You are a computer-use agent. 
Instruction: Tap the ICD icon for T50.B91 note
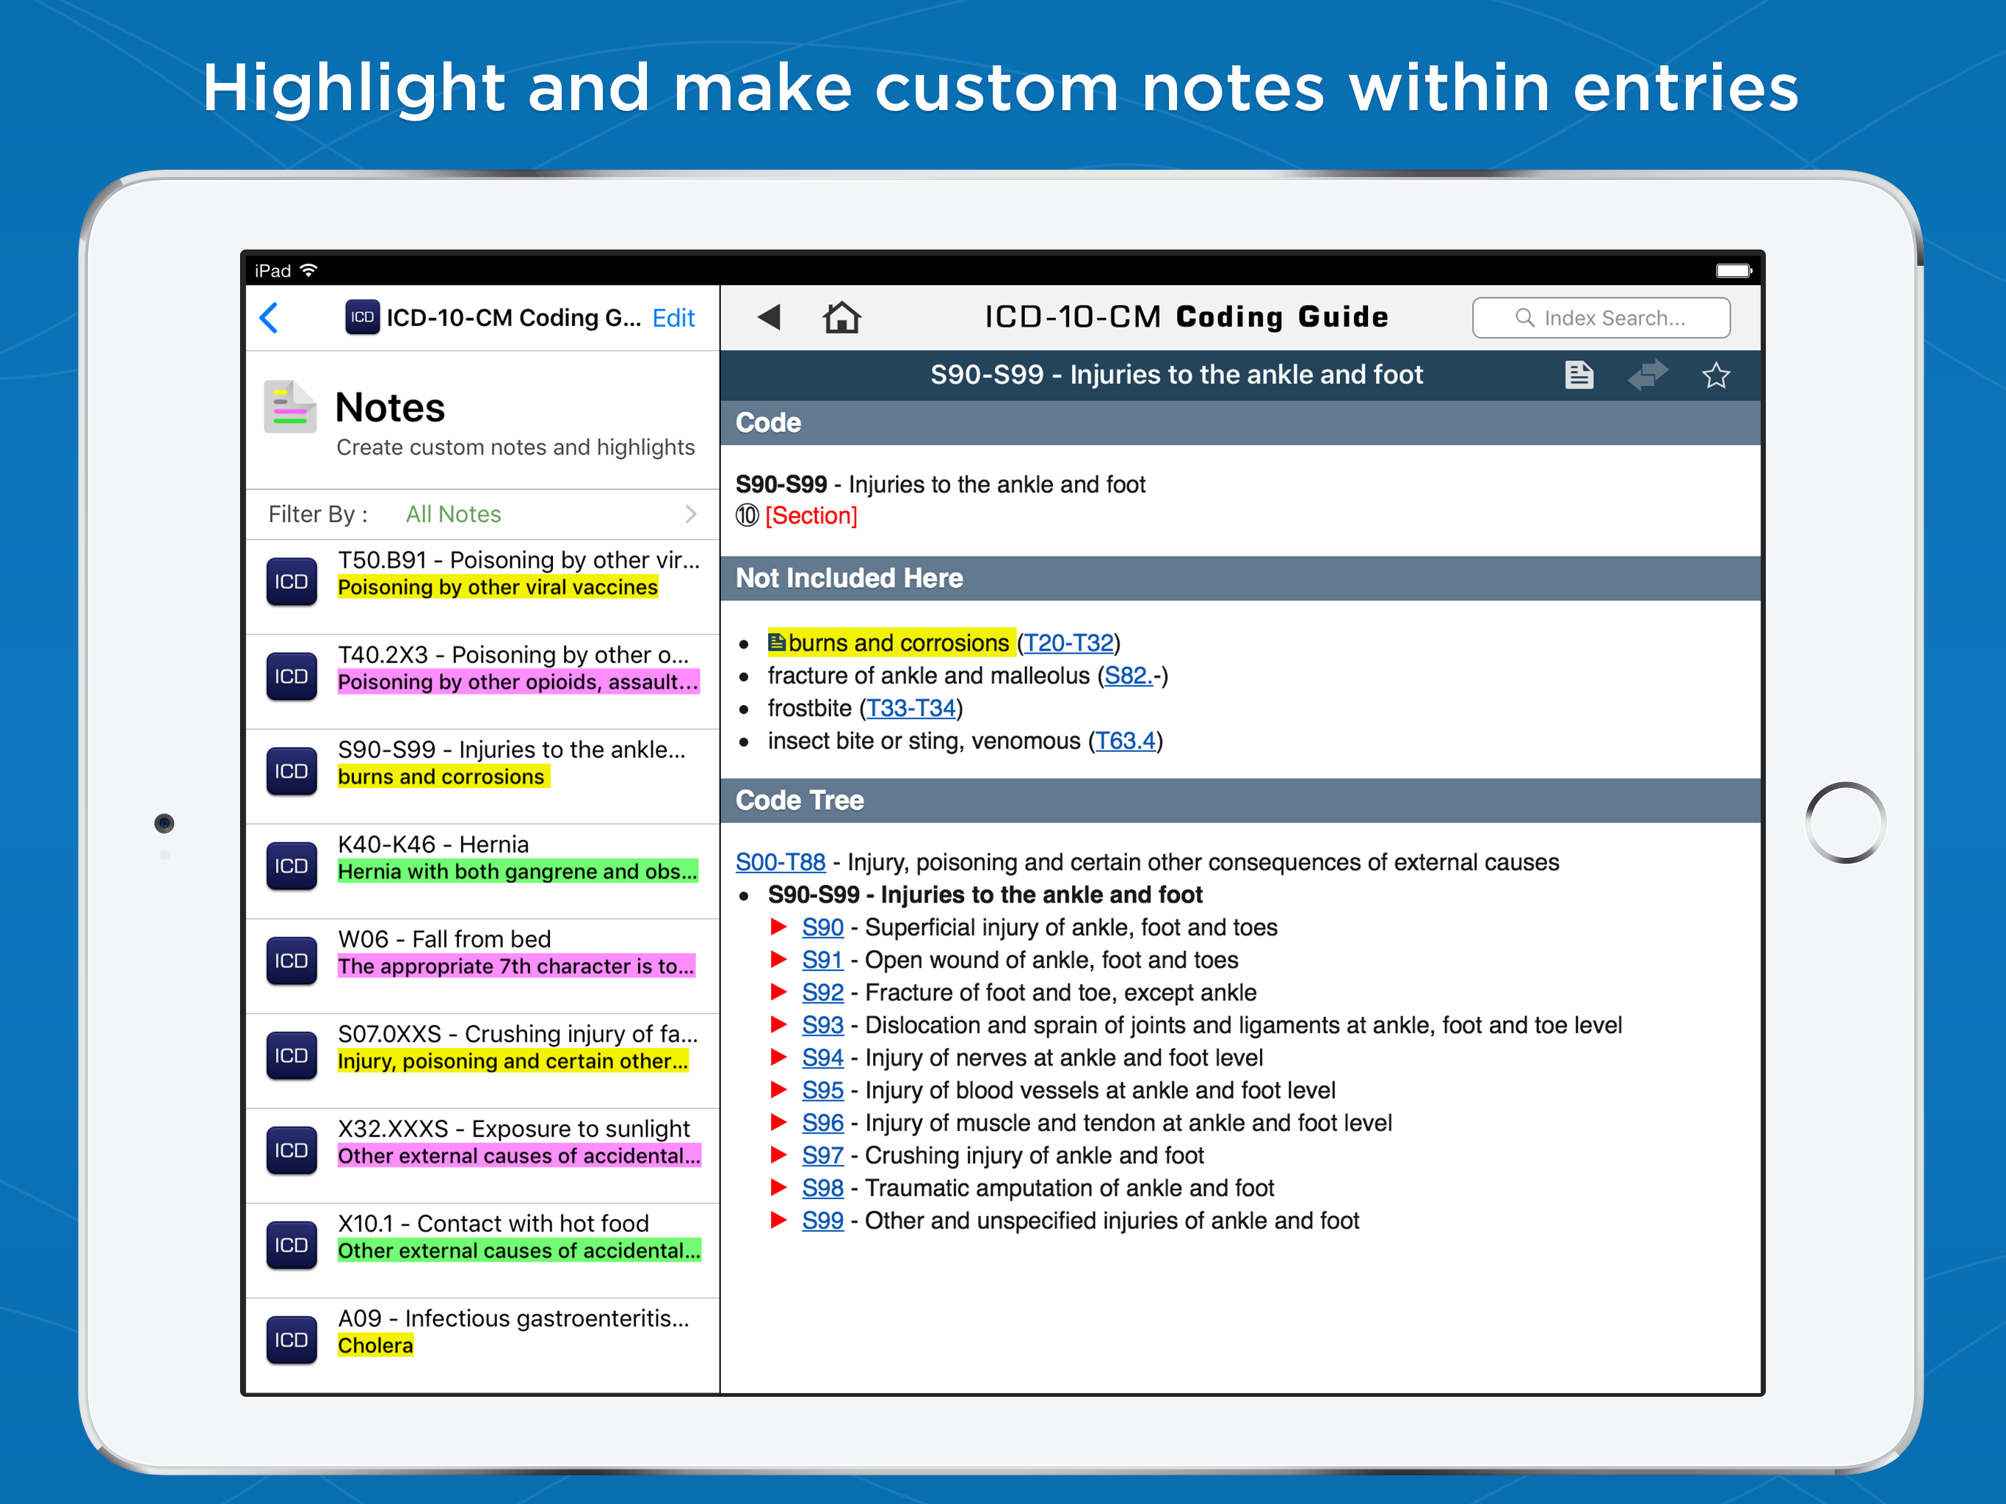291,582
